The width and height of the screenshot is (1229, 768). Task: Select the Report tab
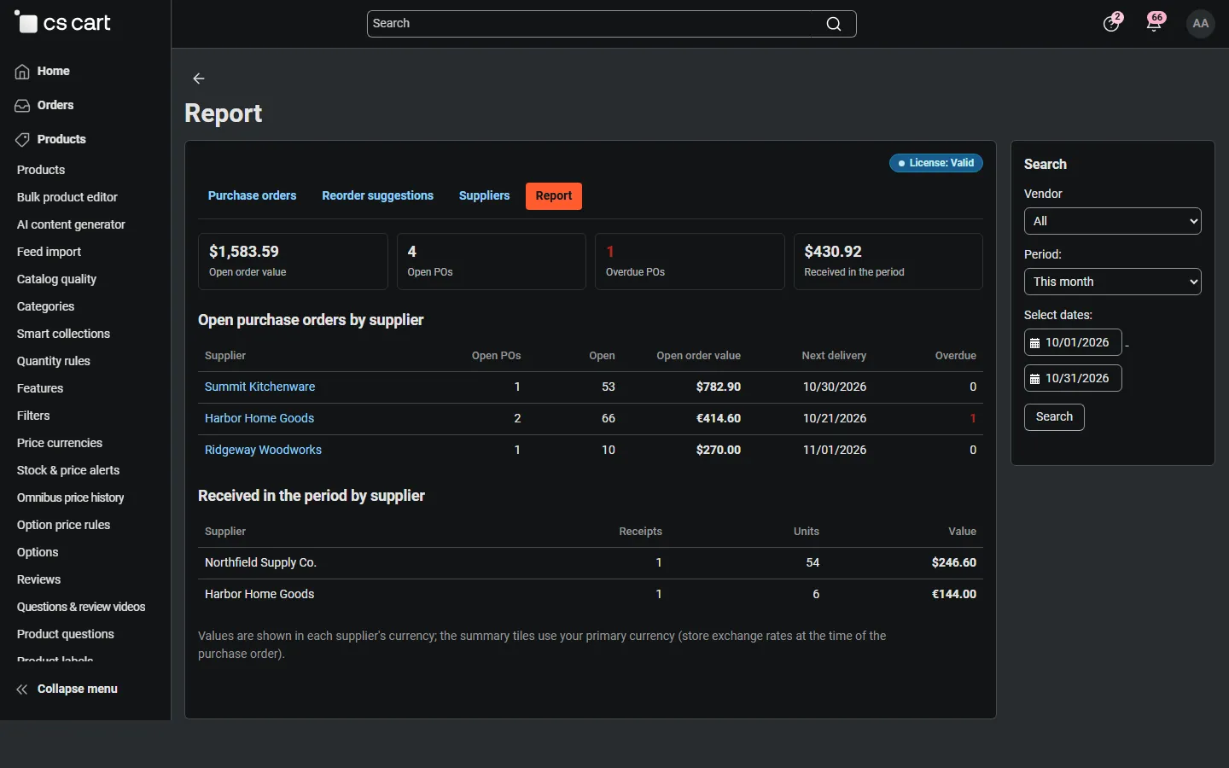coord(554,196)
